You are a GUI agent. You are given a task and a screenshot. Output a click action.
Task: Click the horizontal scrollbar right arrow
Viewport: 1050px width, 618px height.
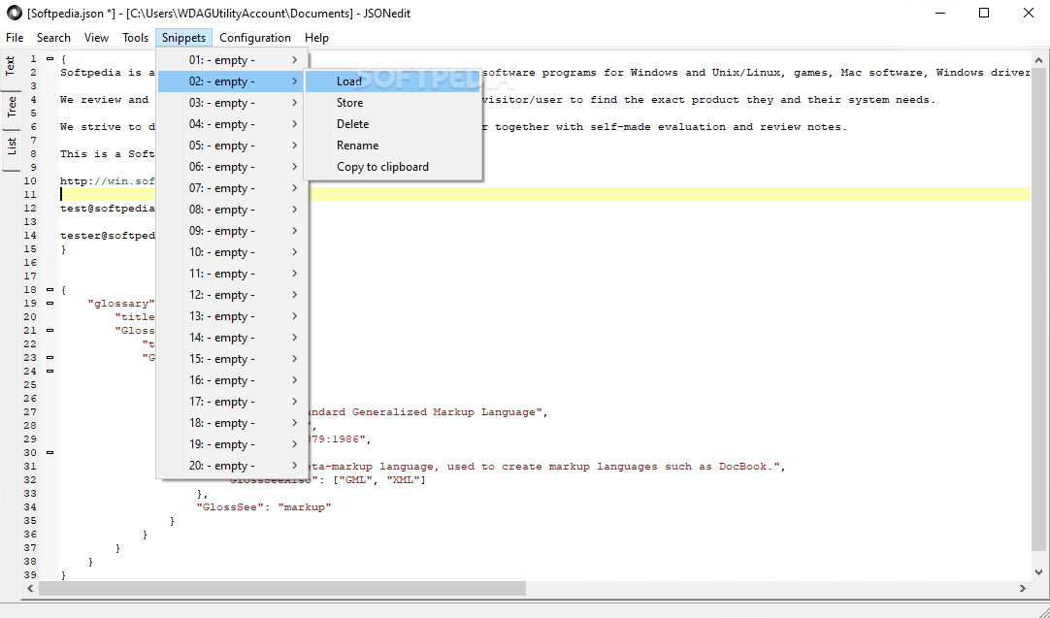[1023, 589]
